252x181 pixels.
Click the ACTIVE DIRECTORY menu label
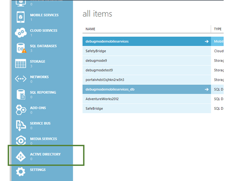tap(45, 154)
